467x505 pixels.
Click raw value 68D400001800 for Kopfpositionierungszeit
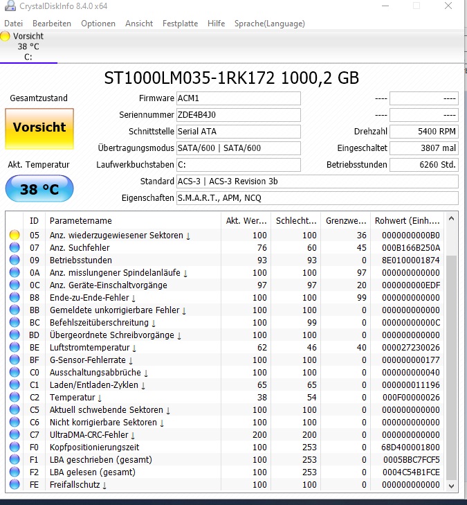tap(411, 448)
